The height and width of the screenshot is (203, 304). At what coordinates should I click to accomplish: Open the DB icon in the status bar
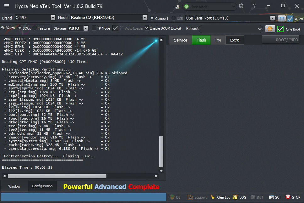[175, 197]
